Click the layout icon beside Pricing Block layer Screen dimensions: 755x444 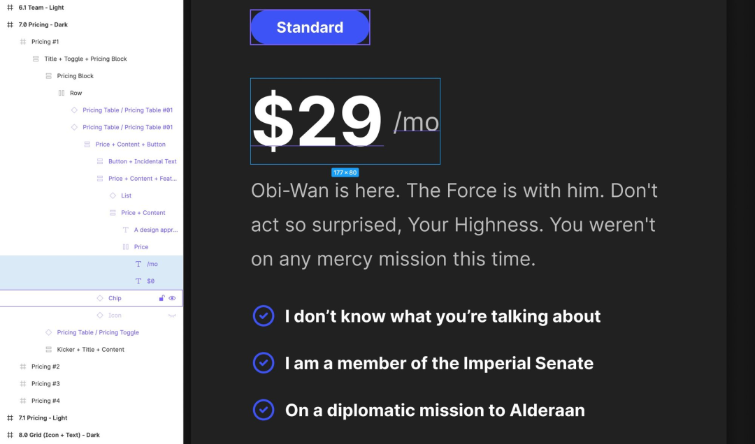tap(49, 76)
